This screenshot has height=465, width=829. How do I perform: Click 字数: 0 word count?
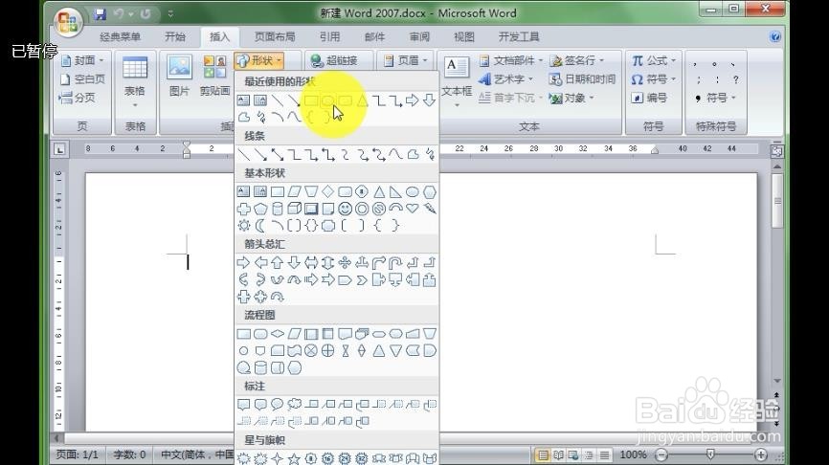click(x=129, y=454)
